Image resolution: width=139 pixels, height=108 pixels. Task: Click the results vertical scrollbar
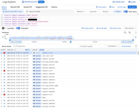138,53
